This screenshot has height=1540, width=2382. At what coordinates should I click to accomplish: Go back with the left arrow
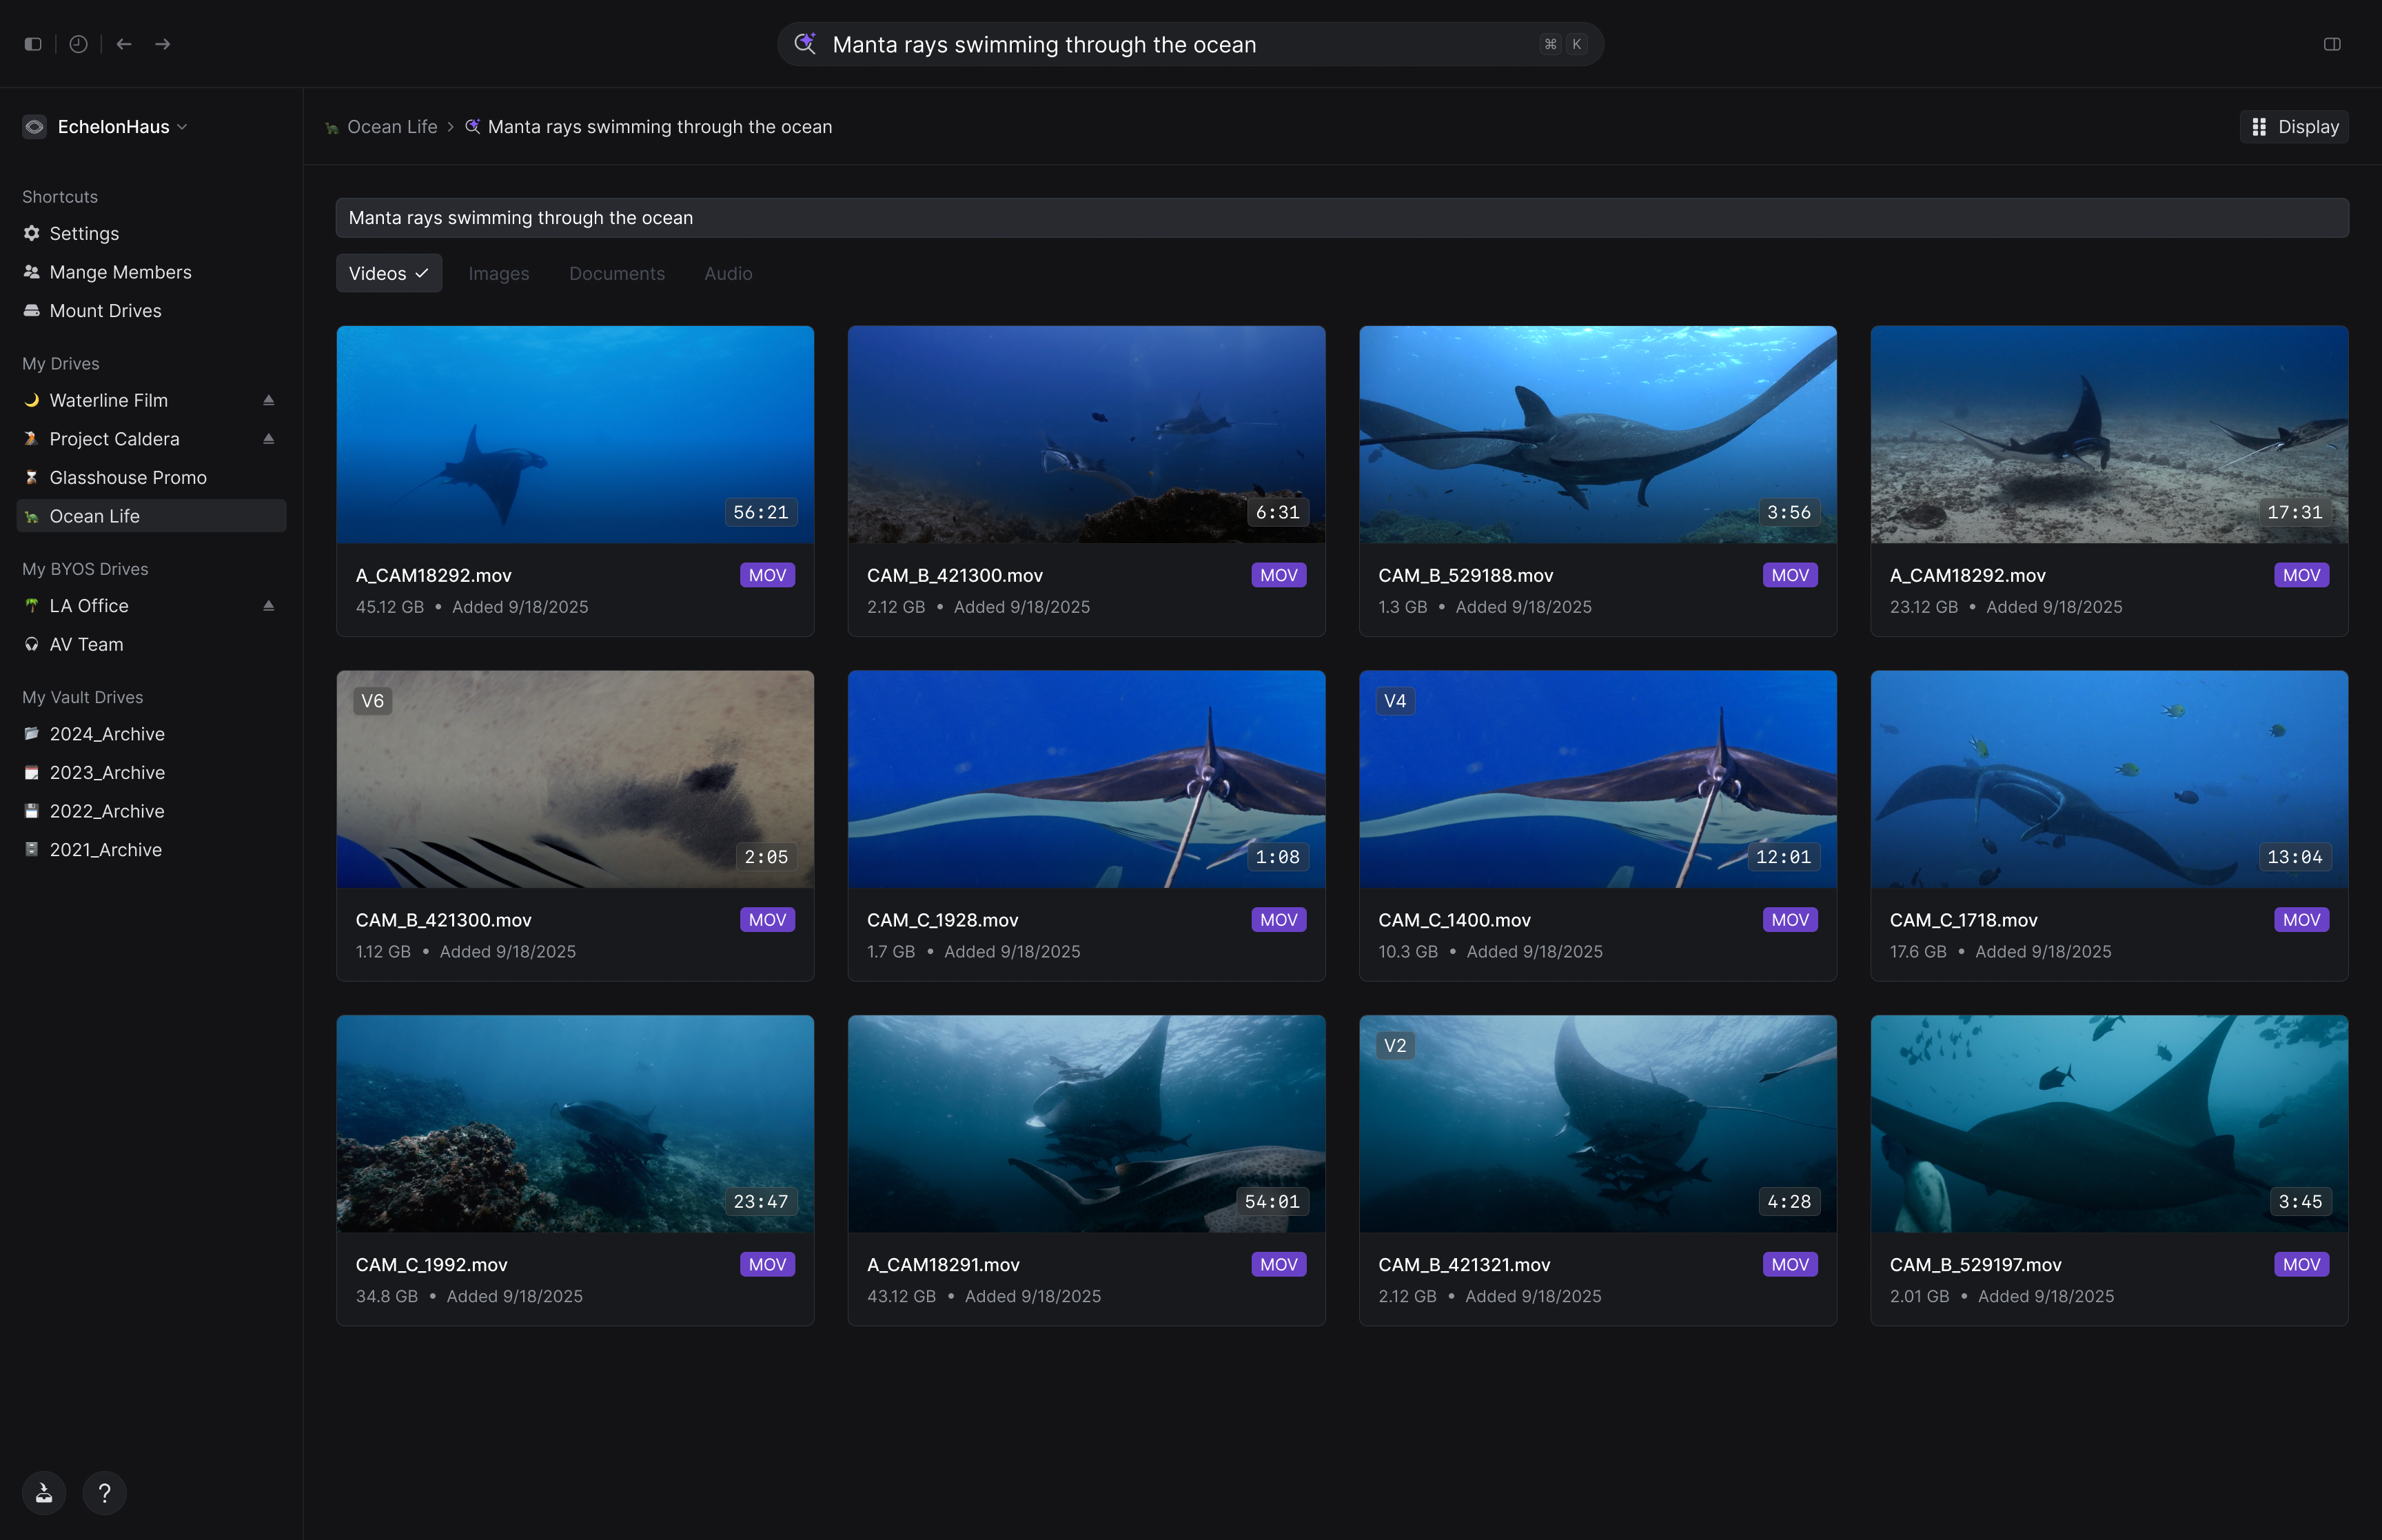coord(124,44)
